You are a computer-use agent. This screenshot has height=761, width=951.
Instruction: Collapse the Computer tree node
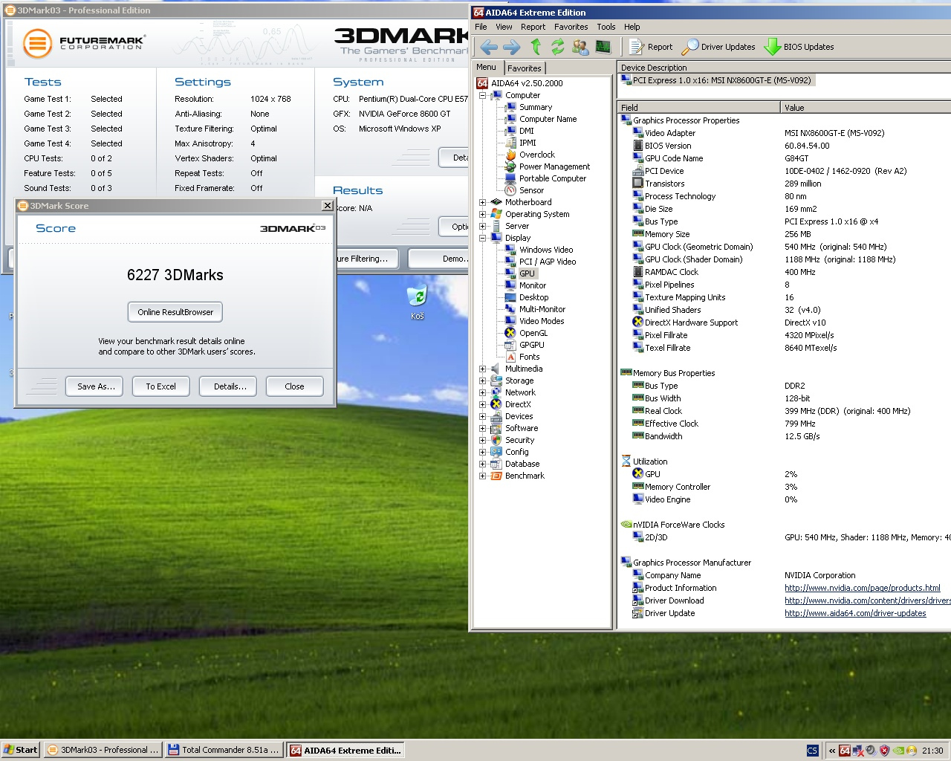(x=482, y=95)
